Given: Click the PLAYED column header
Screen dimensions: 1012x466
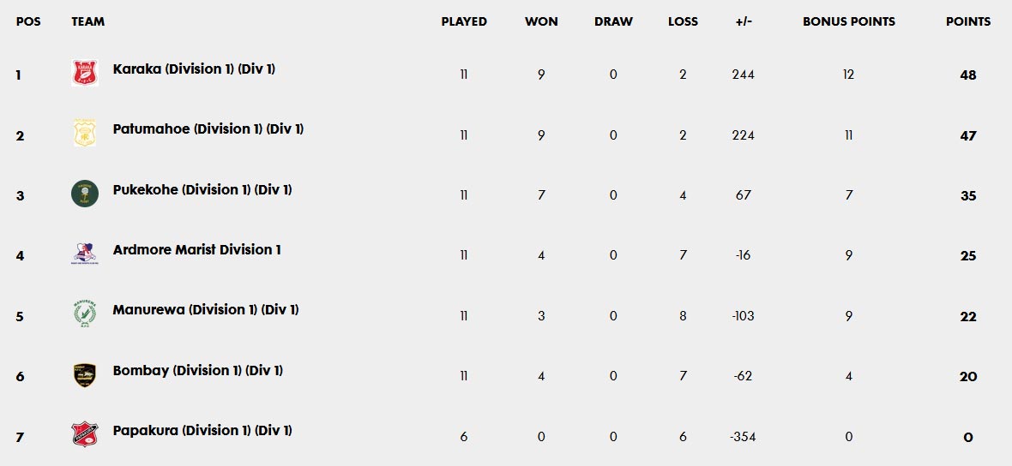Looking at the screenshot, I should (x=464, y=21).
